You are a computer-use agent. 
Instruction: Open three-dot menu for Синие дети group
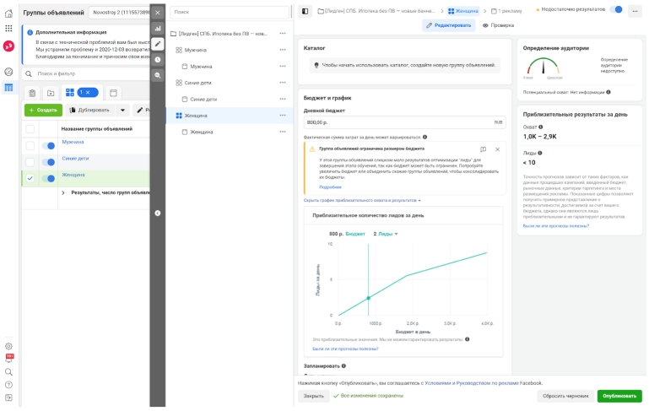tap(283, 83)
